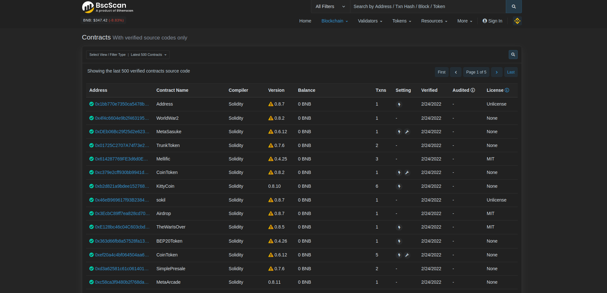Open contract address 0x614287769FE3d6d0E...

[x=121, y=159]
